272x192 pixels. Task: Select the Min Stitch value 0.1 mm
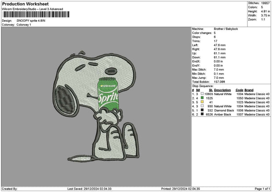tap(219, 74)
